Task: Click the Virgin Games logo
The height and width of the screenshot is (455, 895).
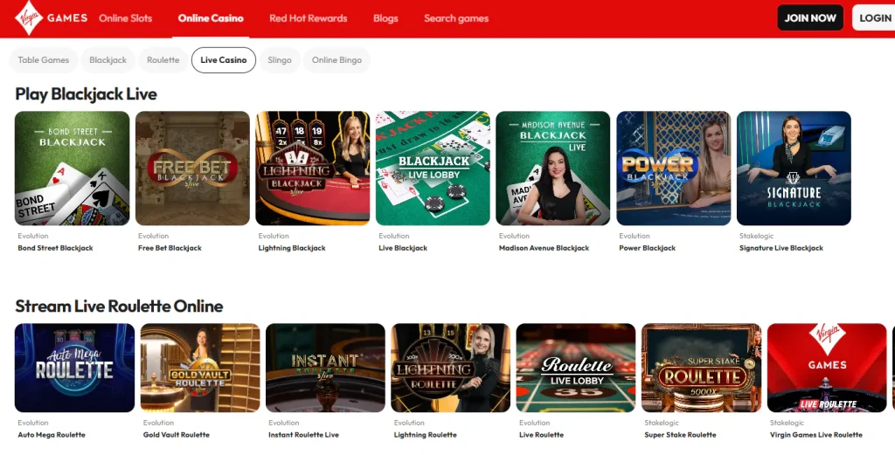Action: coord(52,17)
